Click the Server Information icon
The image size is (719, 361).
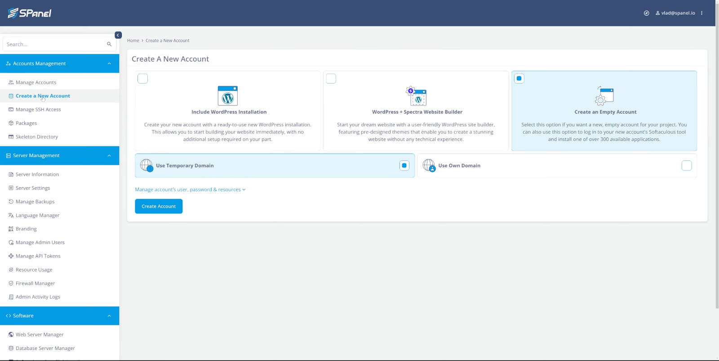(11, 174)
